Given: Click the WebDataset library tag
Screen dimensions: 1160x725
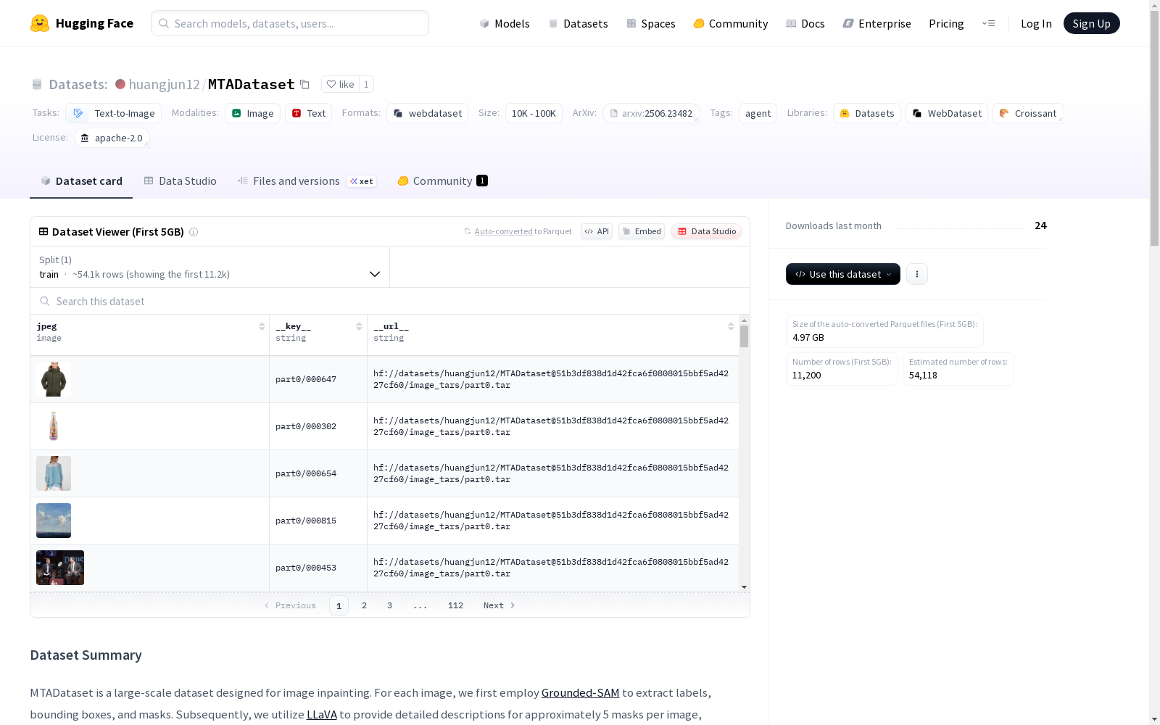Looking at the screenshot, I should (x=947, y=113).
